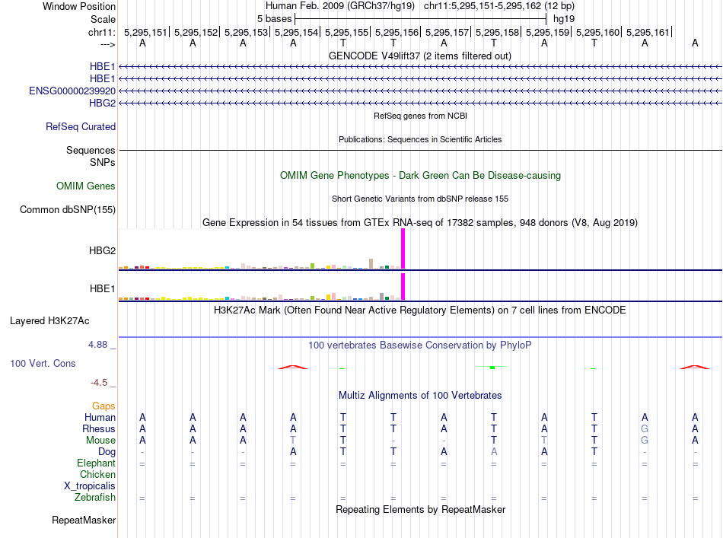Click the 5 bases scale bar
The image size is (723, 538).
tap(421, 19)
